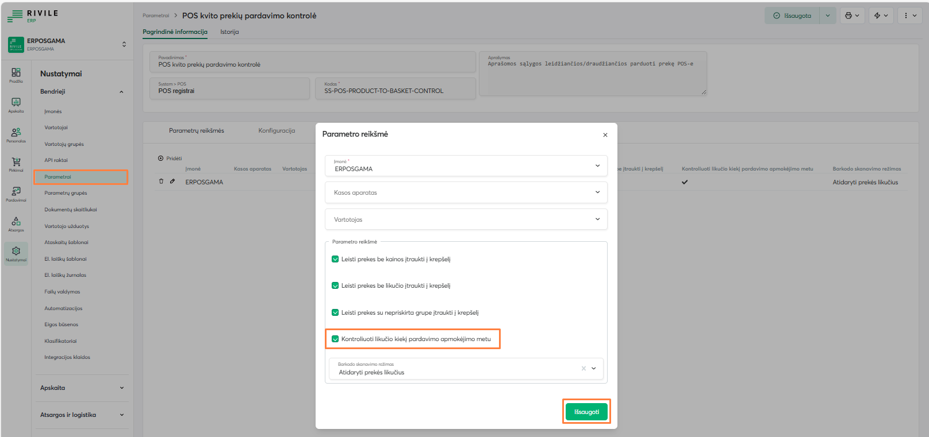
Task: Open the Pirkimai shopping cart icon
Action: 16,164
